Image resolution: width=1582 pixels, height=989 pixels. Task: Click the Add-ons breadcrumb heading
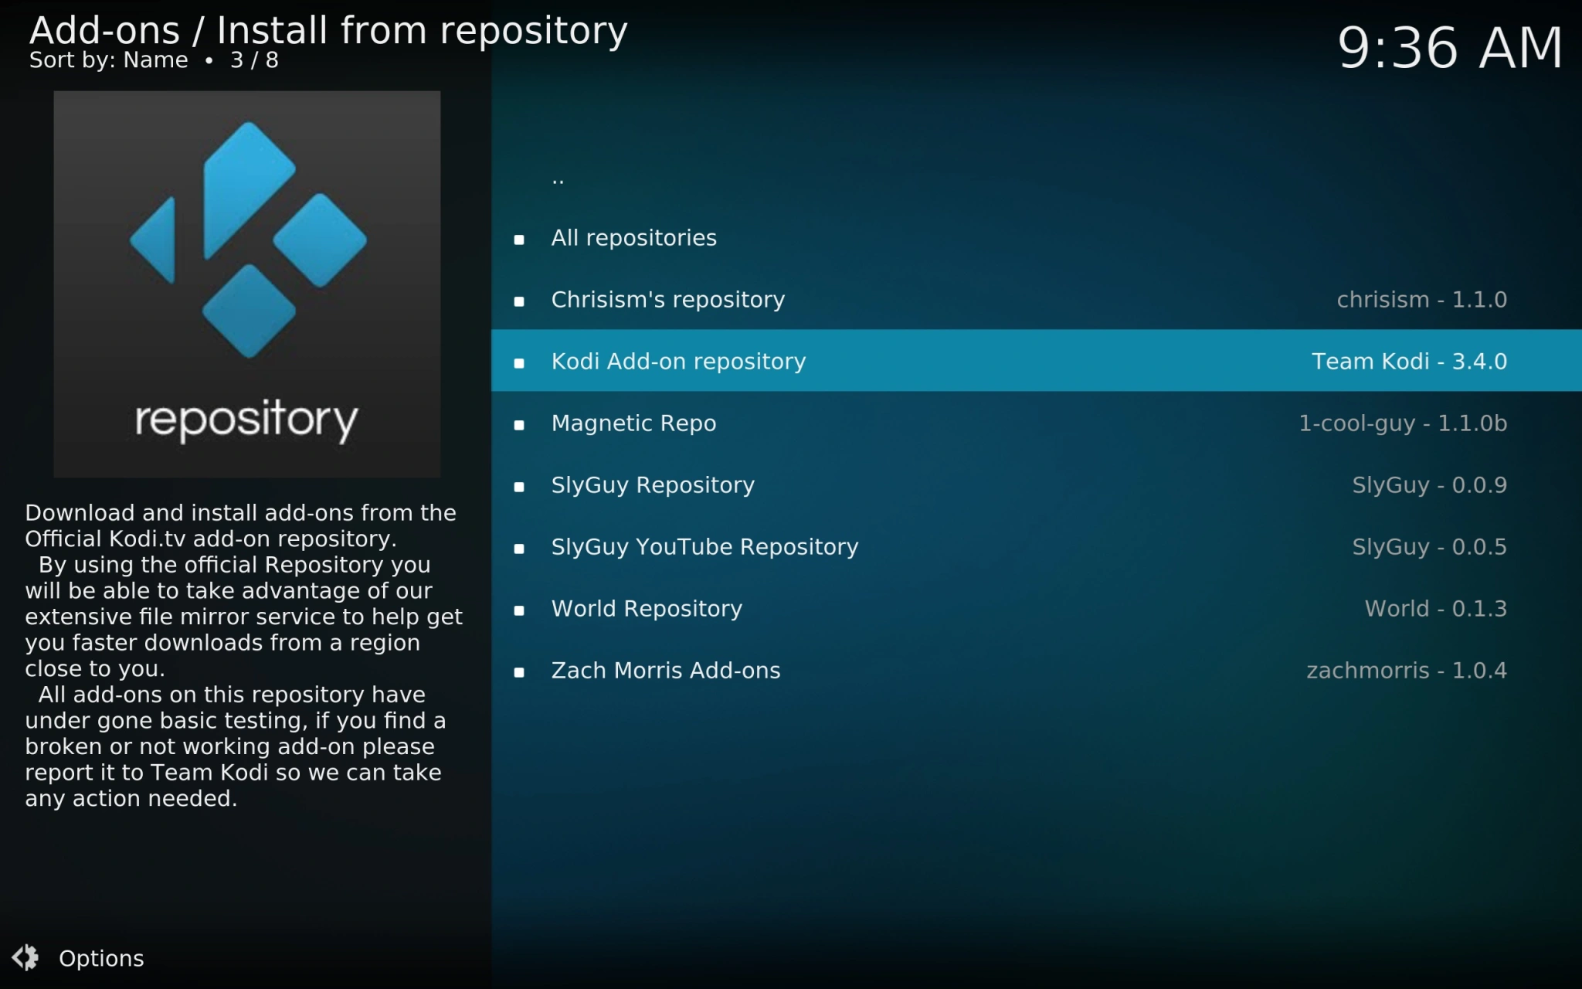tap(104, 31)
